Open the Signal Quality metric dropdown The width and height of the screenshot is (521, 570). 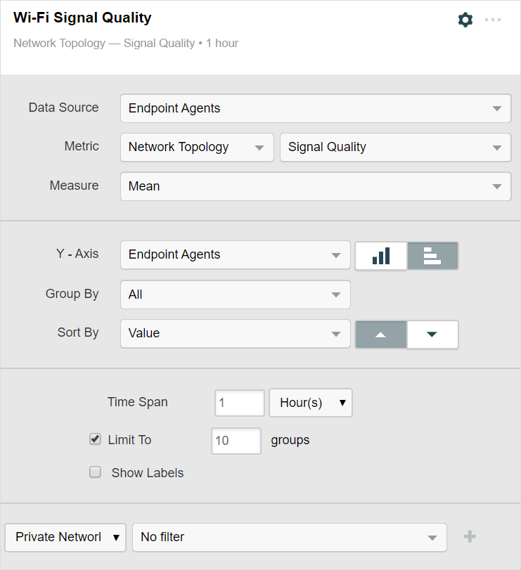pyautogui.click(x=395, y=148)
